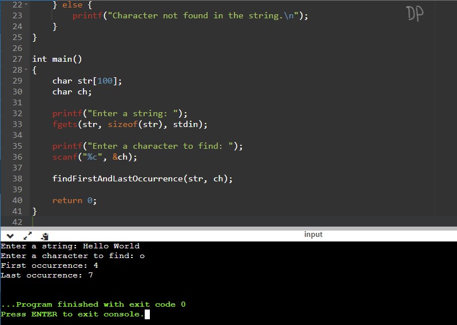Place cursor on 'char str[100];' line

point(87,81)
